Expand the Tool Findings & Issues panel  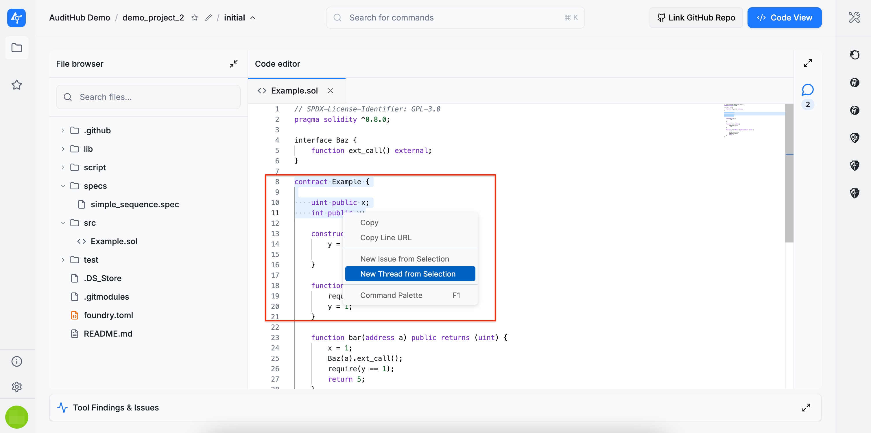[806, 407]
